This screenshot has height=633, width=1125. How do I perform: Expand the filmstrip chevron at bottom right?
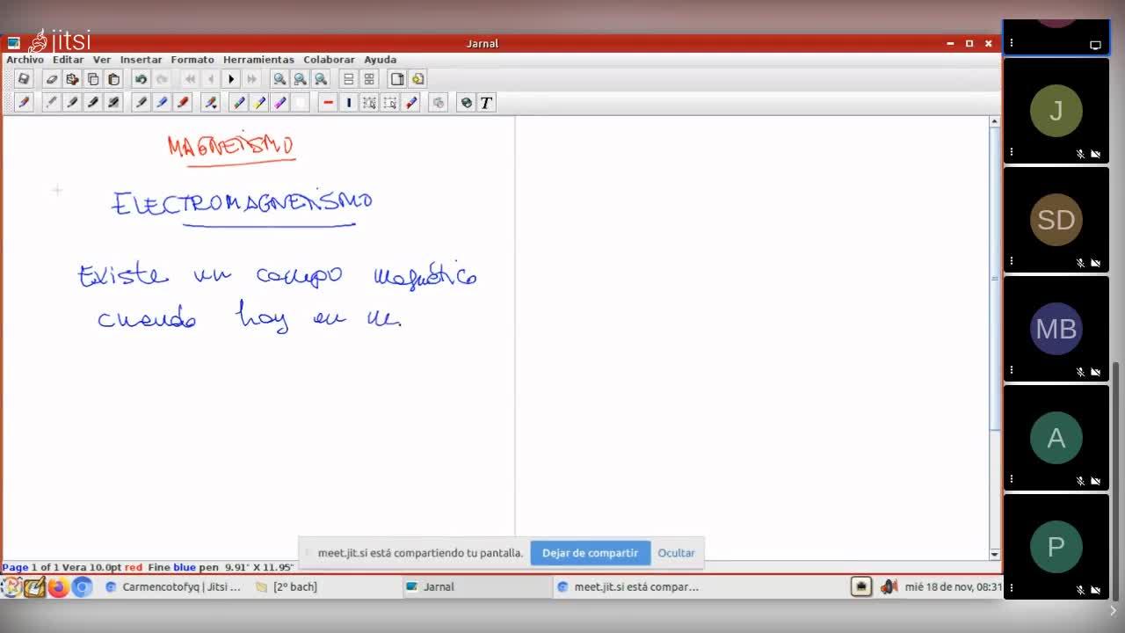click(1113, 611)
